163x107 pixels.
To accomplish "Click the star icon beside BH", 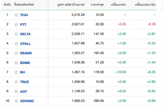I will [x=16, y=72].
